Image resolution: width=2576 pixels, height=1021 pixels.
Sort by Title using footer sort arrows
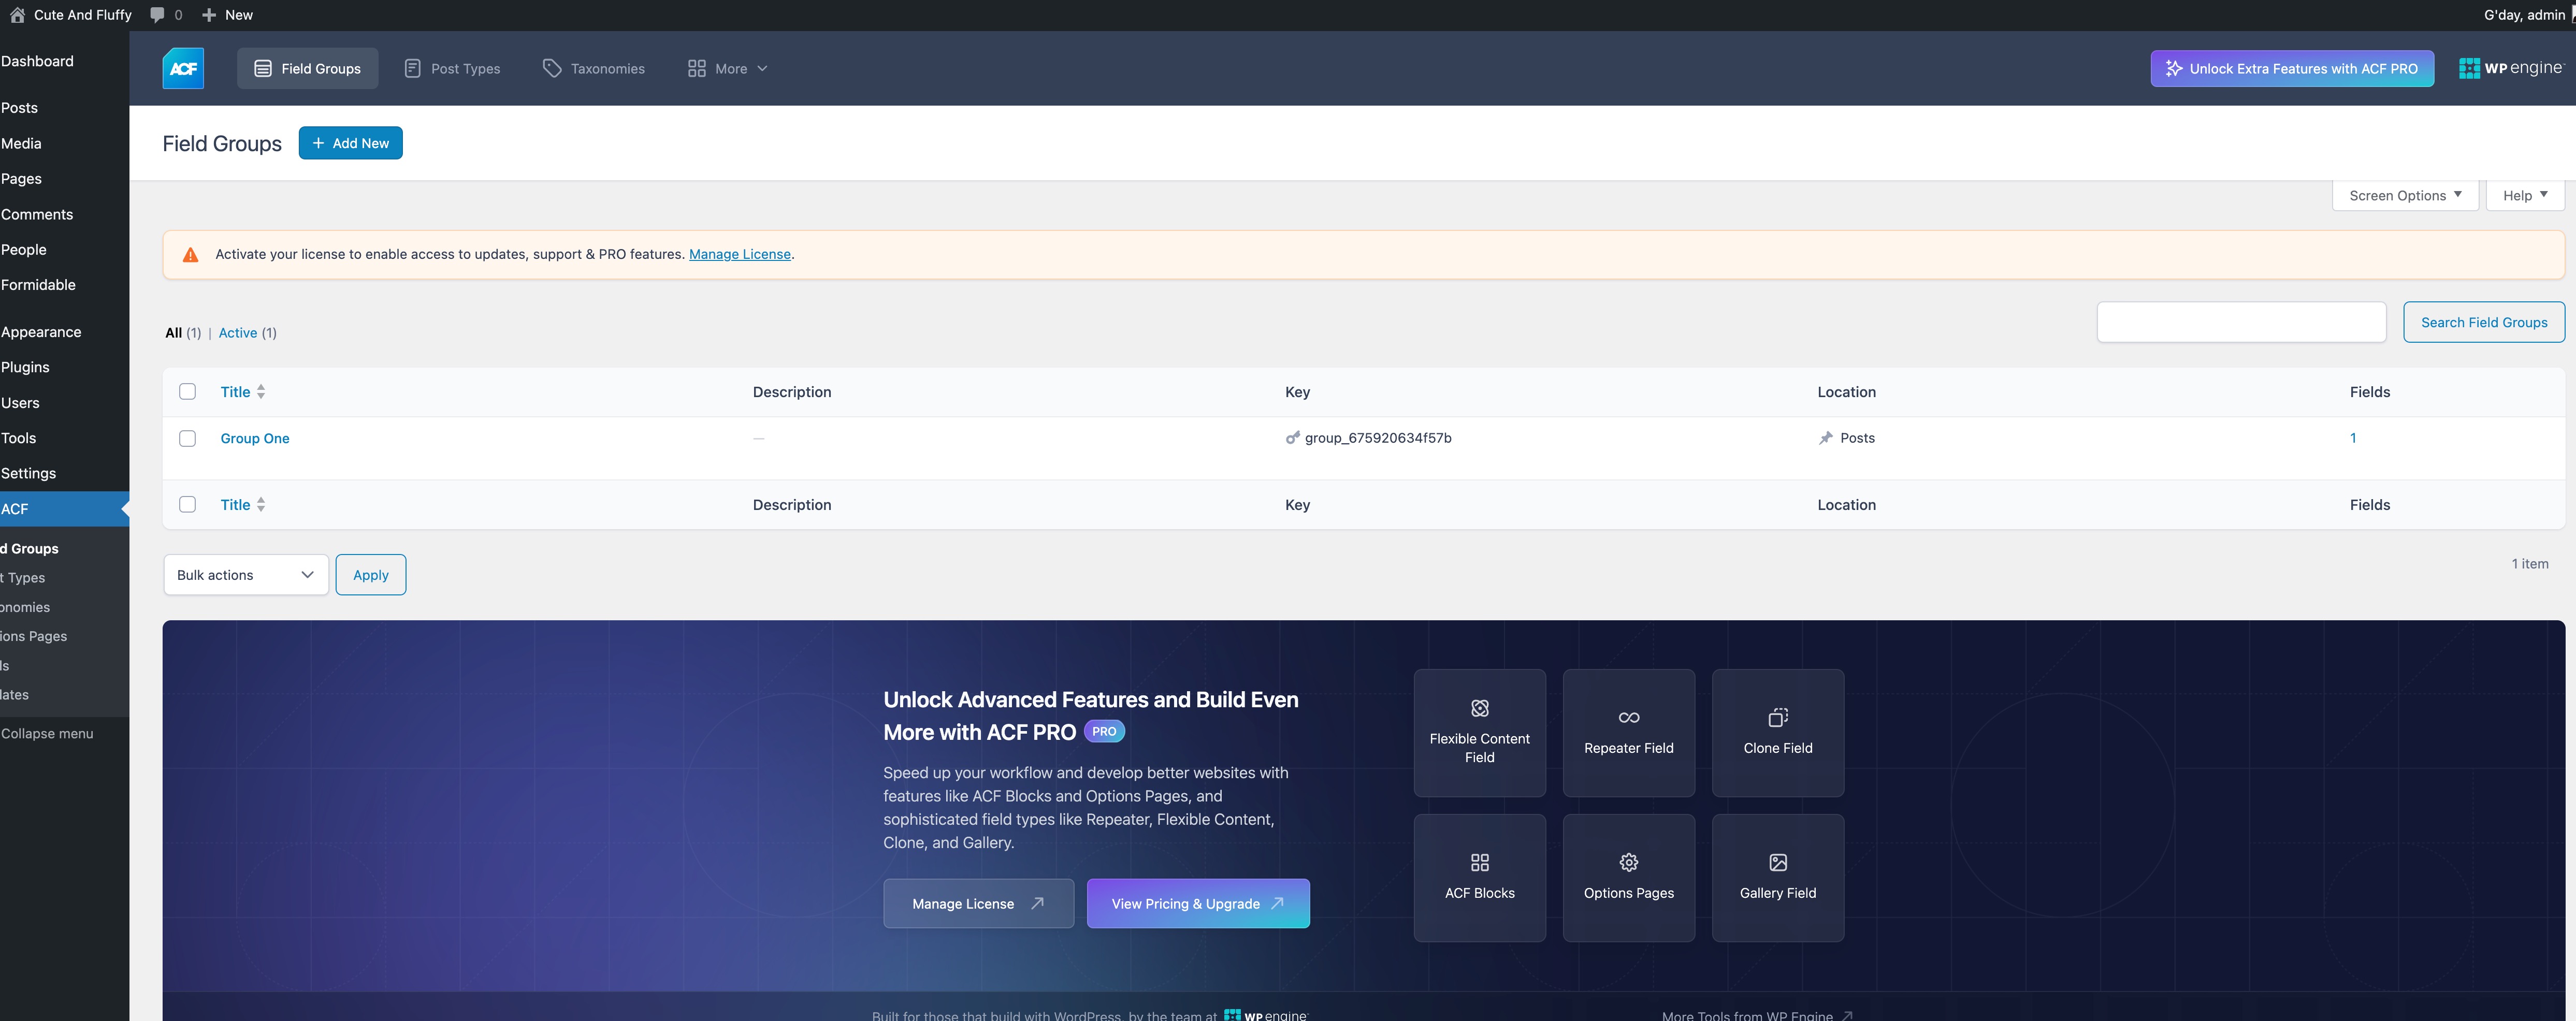[x=260, y=504]
